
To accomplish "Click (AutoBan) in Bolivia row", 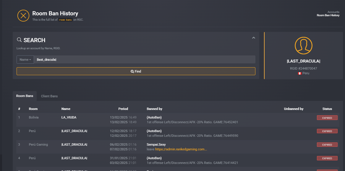I will coord(154,117).
